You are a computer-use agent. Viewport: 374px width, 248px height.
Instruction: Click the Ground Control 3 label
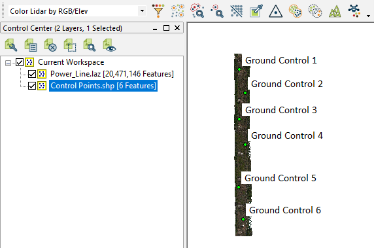click(281, 110)
